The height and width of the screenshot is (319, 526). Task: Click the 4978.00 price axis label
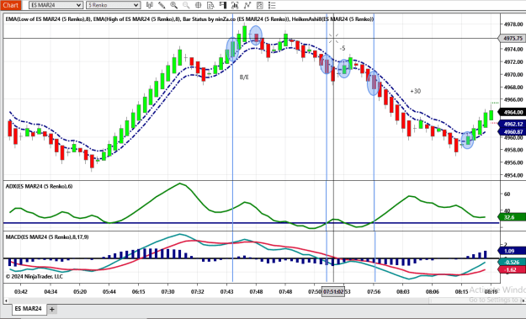[513, 24]
